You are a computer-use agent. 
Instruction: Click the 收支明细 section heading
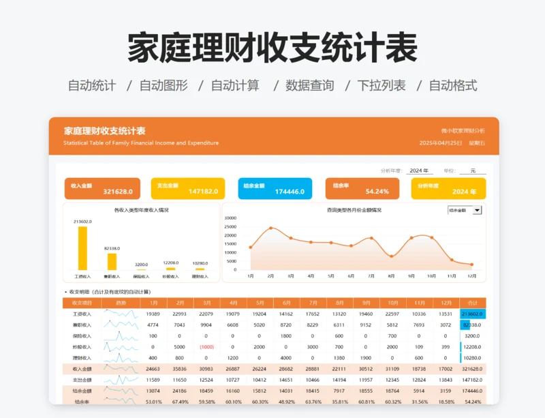110,292
